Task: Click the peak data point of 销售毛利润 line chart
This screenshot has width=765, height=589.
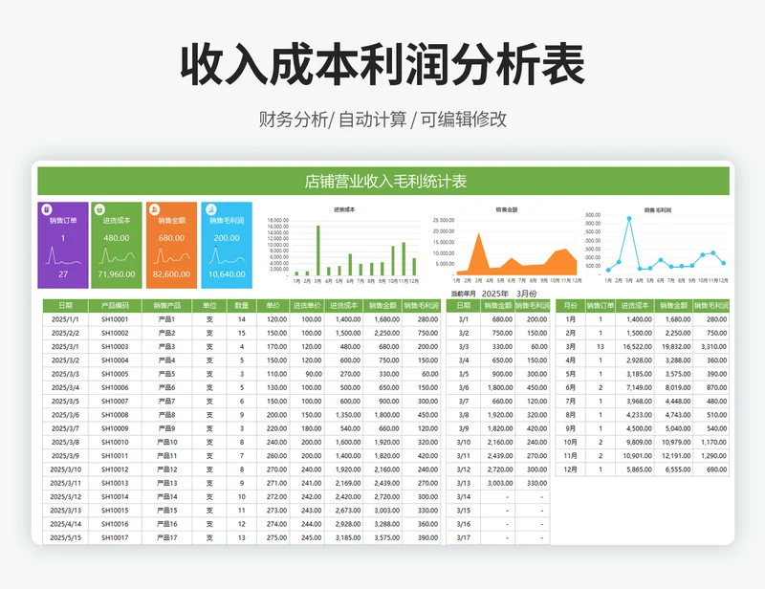Action: click(x=629, y=219)
